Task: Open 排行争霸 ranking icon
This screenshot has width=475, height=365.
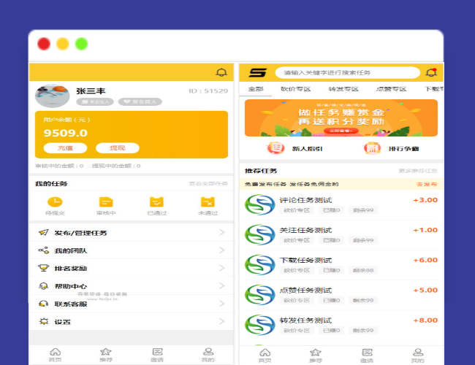Action: [x=372, y=148]
